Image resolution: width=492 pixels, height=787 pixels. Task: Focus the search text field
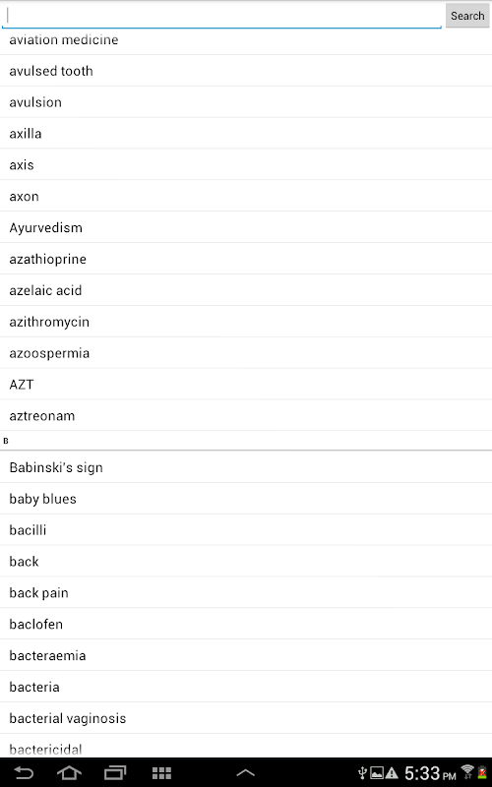click(x=222, y=16)
